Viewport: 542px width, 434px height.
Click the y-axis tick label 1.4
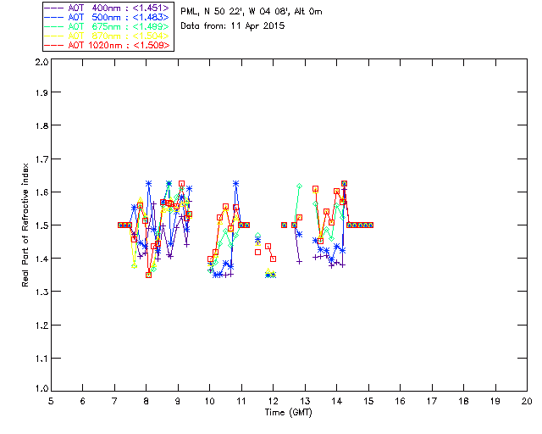pos(41,259)
